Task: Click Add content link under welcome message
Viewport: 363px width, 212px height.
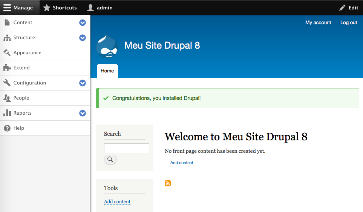Action: coord(182,163)
